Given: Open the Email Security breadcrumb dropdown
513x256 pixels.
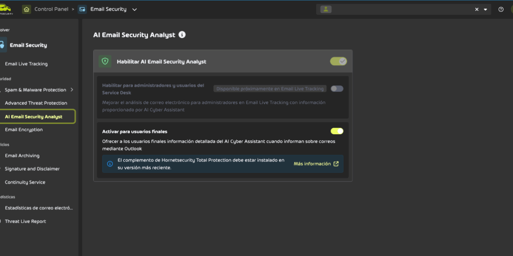Looking at the screenshot, I should (135, 9).
